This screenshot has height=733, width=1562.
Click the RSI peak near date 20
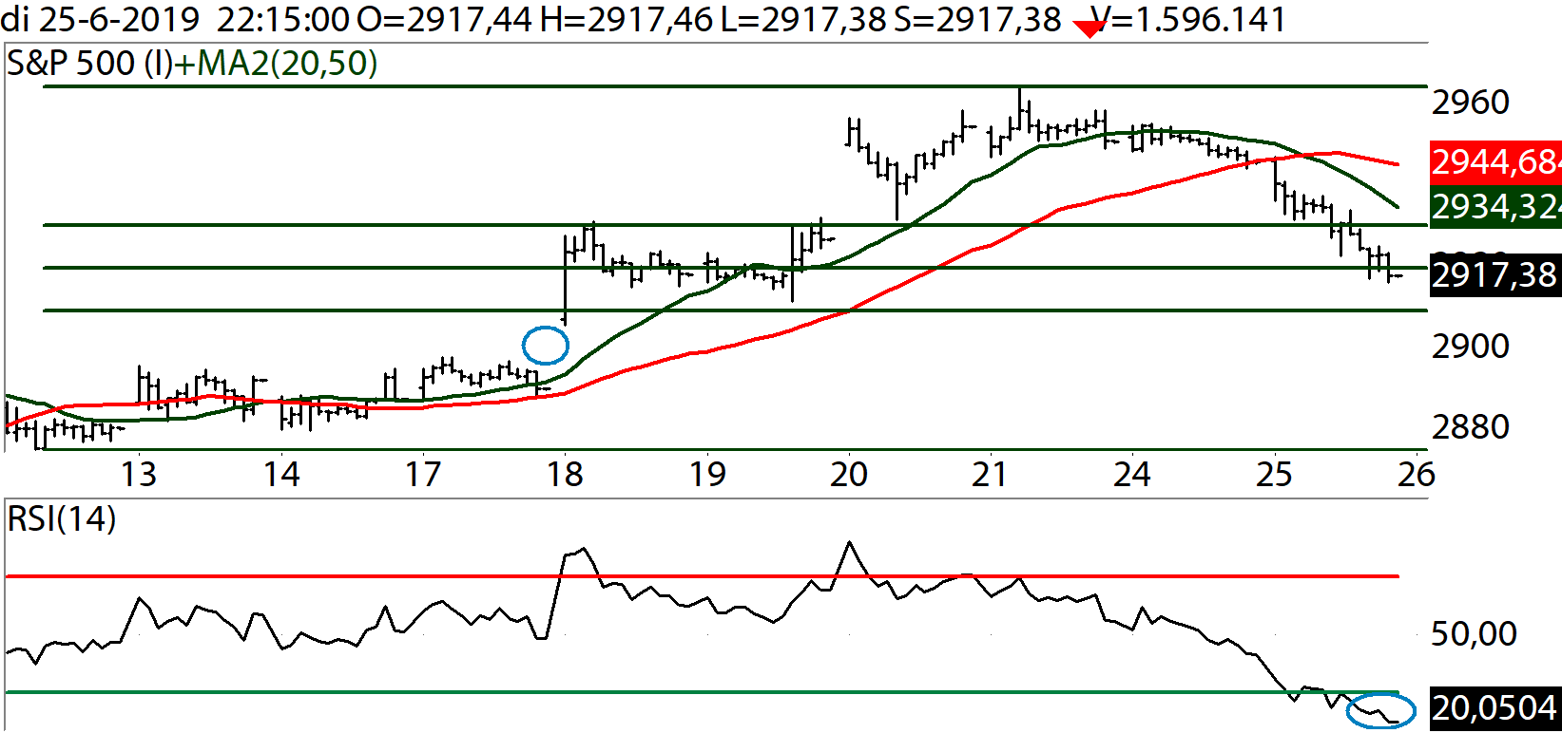849,544
